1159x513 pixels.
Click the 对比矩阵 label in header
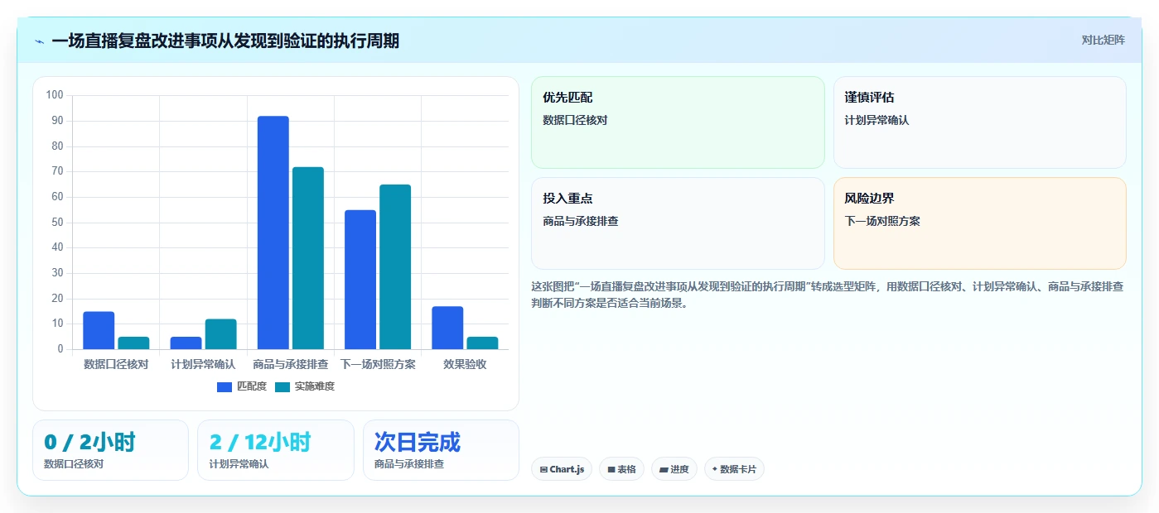1103,40
